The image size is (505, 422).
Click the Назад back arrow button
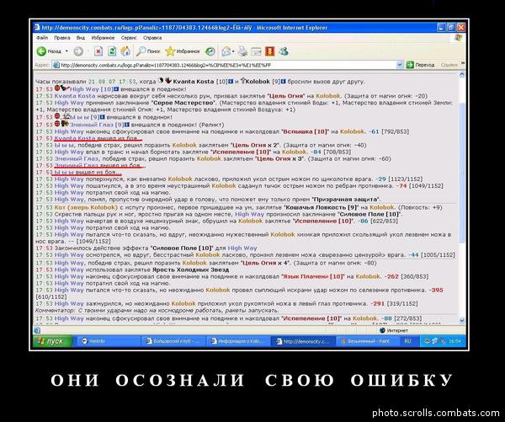click(48, 51)
